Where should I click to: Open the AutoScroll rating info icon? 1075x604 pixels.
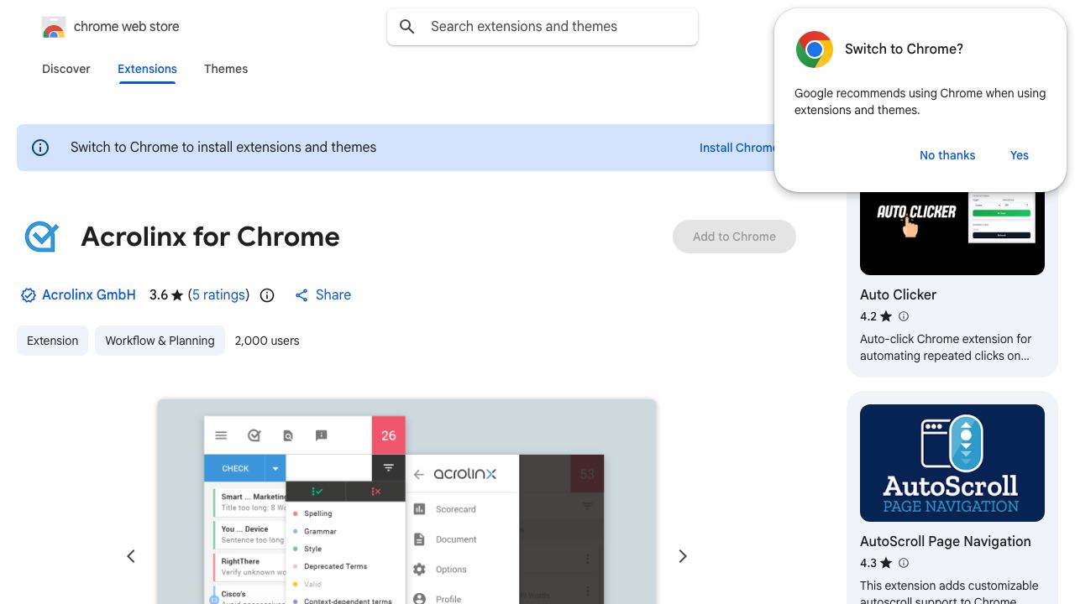(x=904, y=563)
